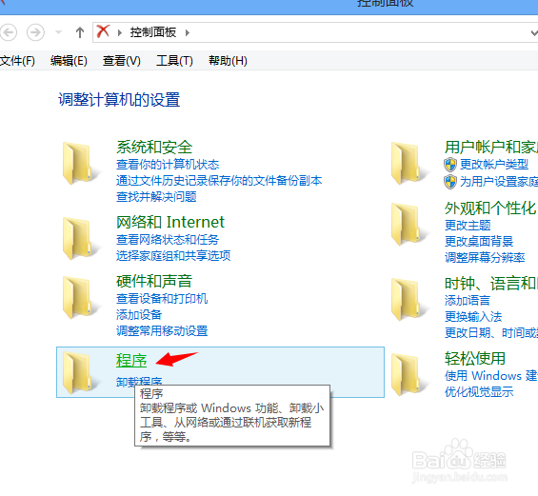Image resolution: width=538 pixels, height=496 pixels.
Task: Open 使用 Windows 建议的设置 link
Action: pos(491,376)
